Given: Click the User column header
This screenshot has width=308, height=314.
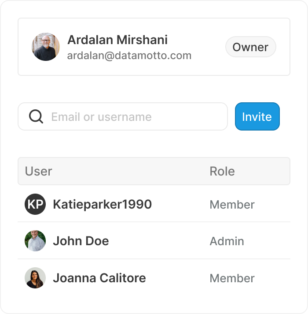Looking at the screenshot, I should (39, 171).
